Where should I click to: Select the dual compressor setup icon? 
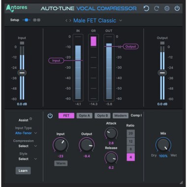37,20
